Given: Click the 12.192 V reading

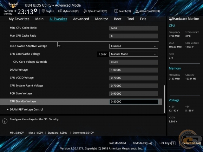Looking at the screenshot, I should click(x=174, y=111).
